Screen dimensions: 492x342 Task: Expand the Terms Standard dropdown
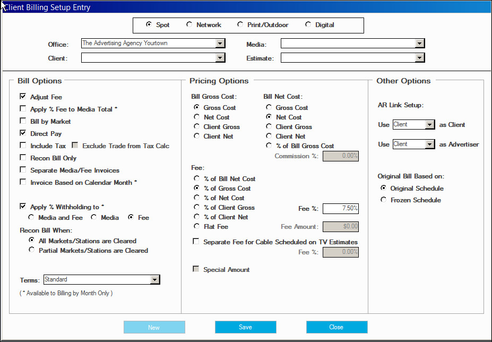[155, 280]
